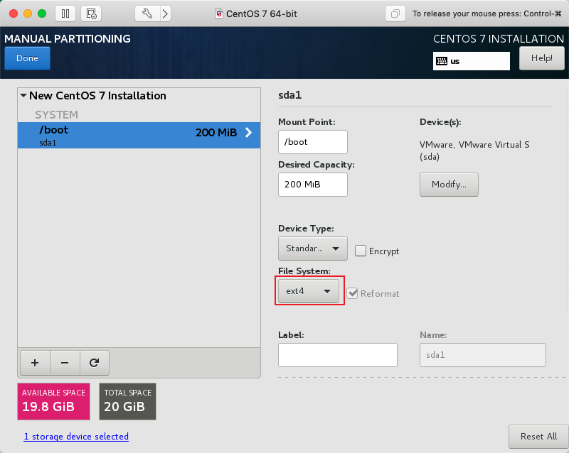Viewport: 569px width, 453px height.
Task: Remove the selected mount point with minus
Action: [65, 363]
